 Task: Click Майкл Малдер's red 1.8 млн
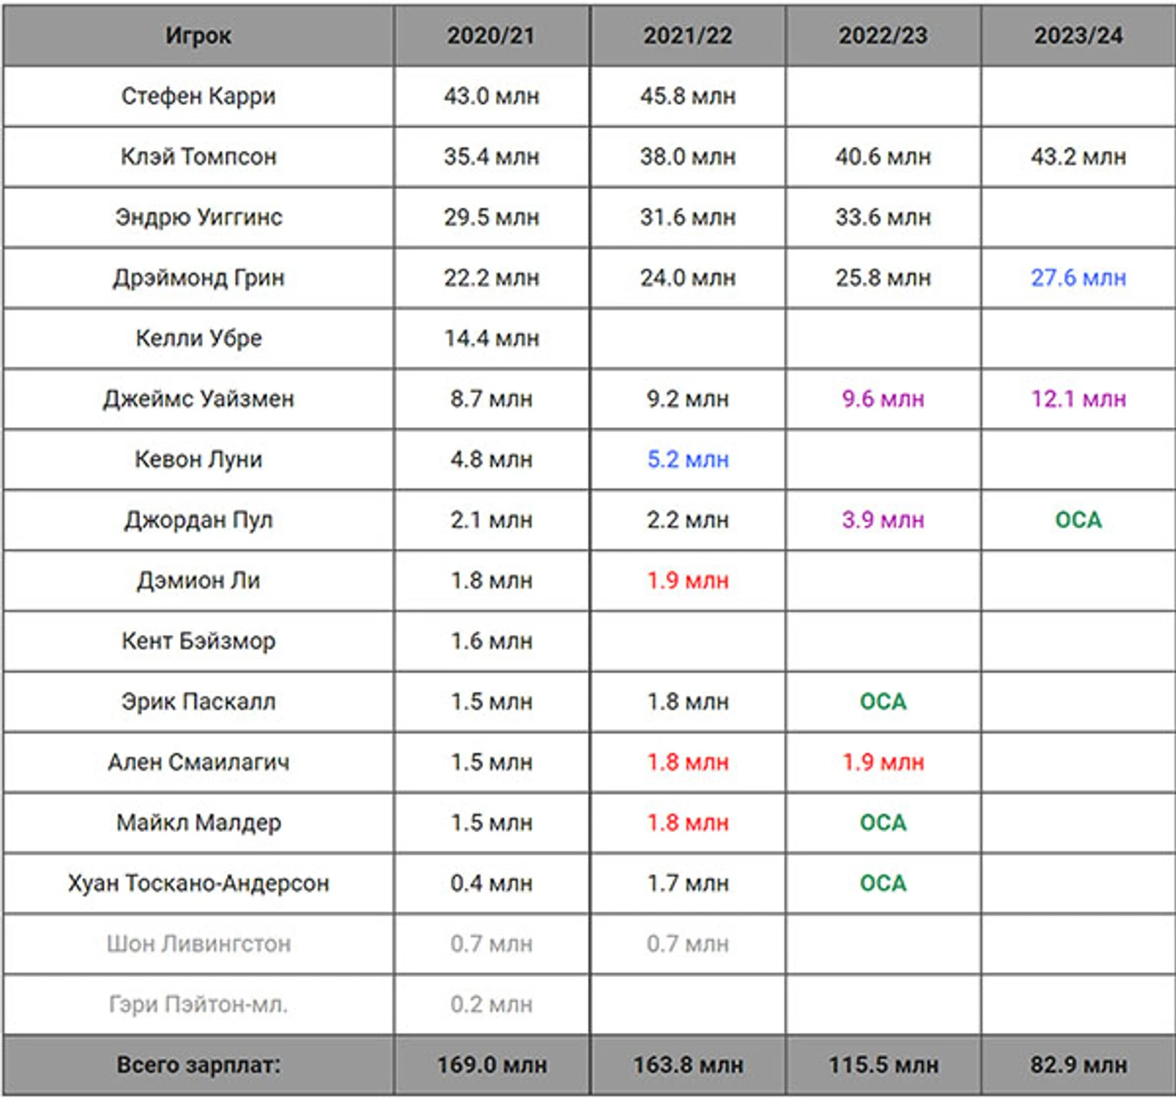click(688, 822)
